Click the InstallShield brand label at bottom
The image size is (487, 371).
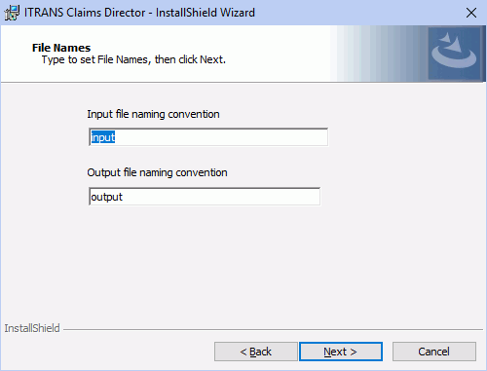click(x=32, y=328)
